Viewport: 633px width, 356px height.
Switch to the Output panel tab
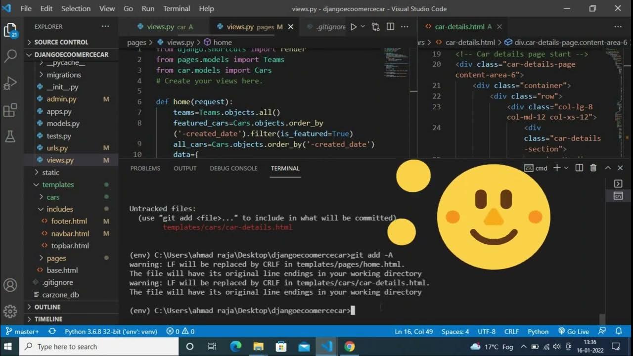click(185, 168)
